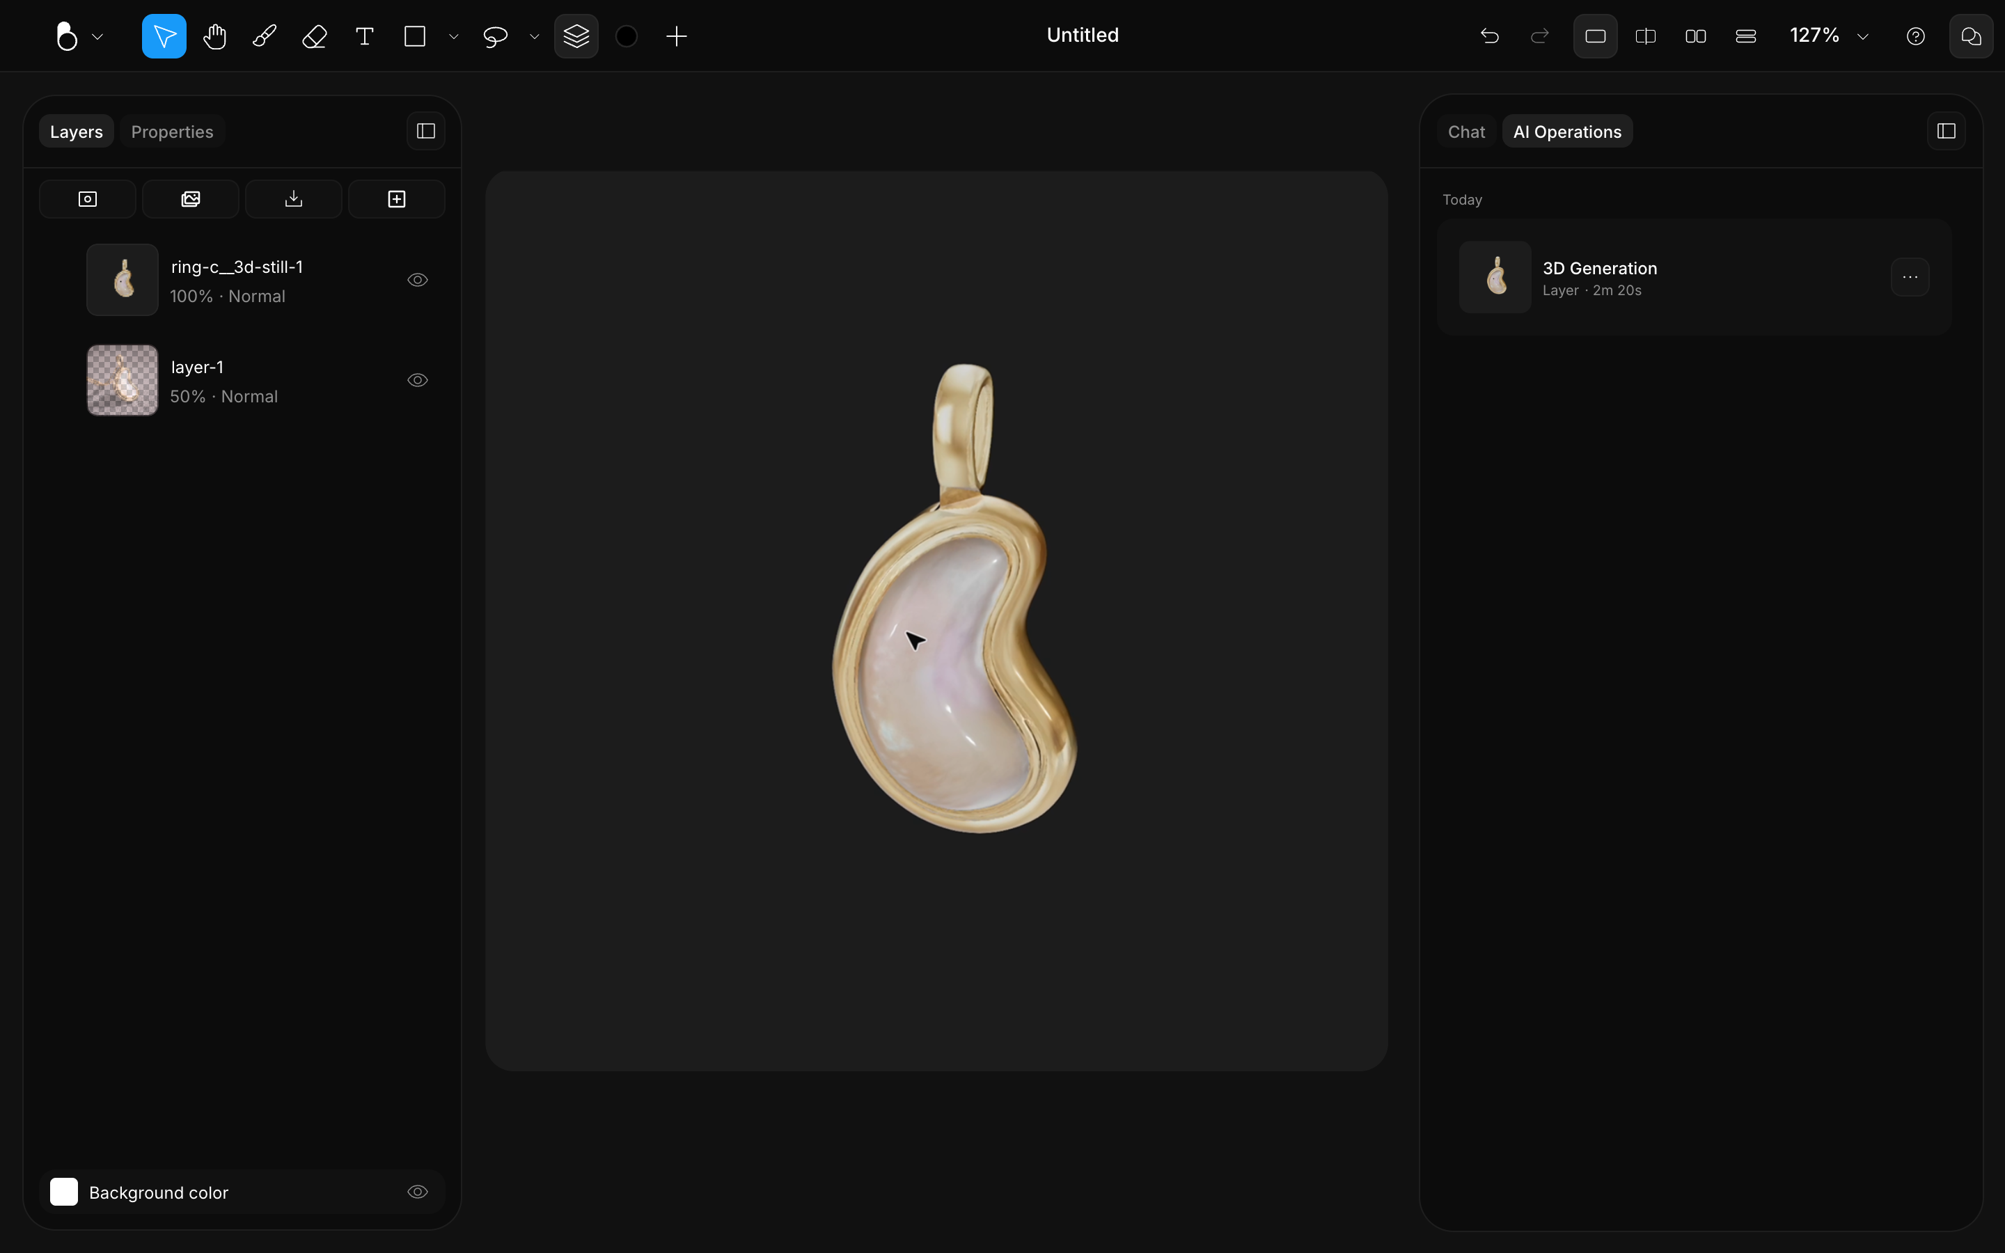Image resolution: width=2005 pixels, height=1253 pixels.
Task: Collapse the left Layers panel
Action: coord(426,131)
